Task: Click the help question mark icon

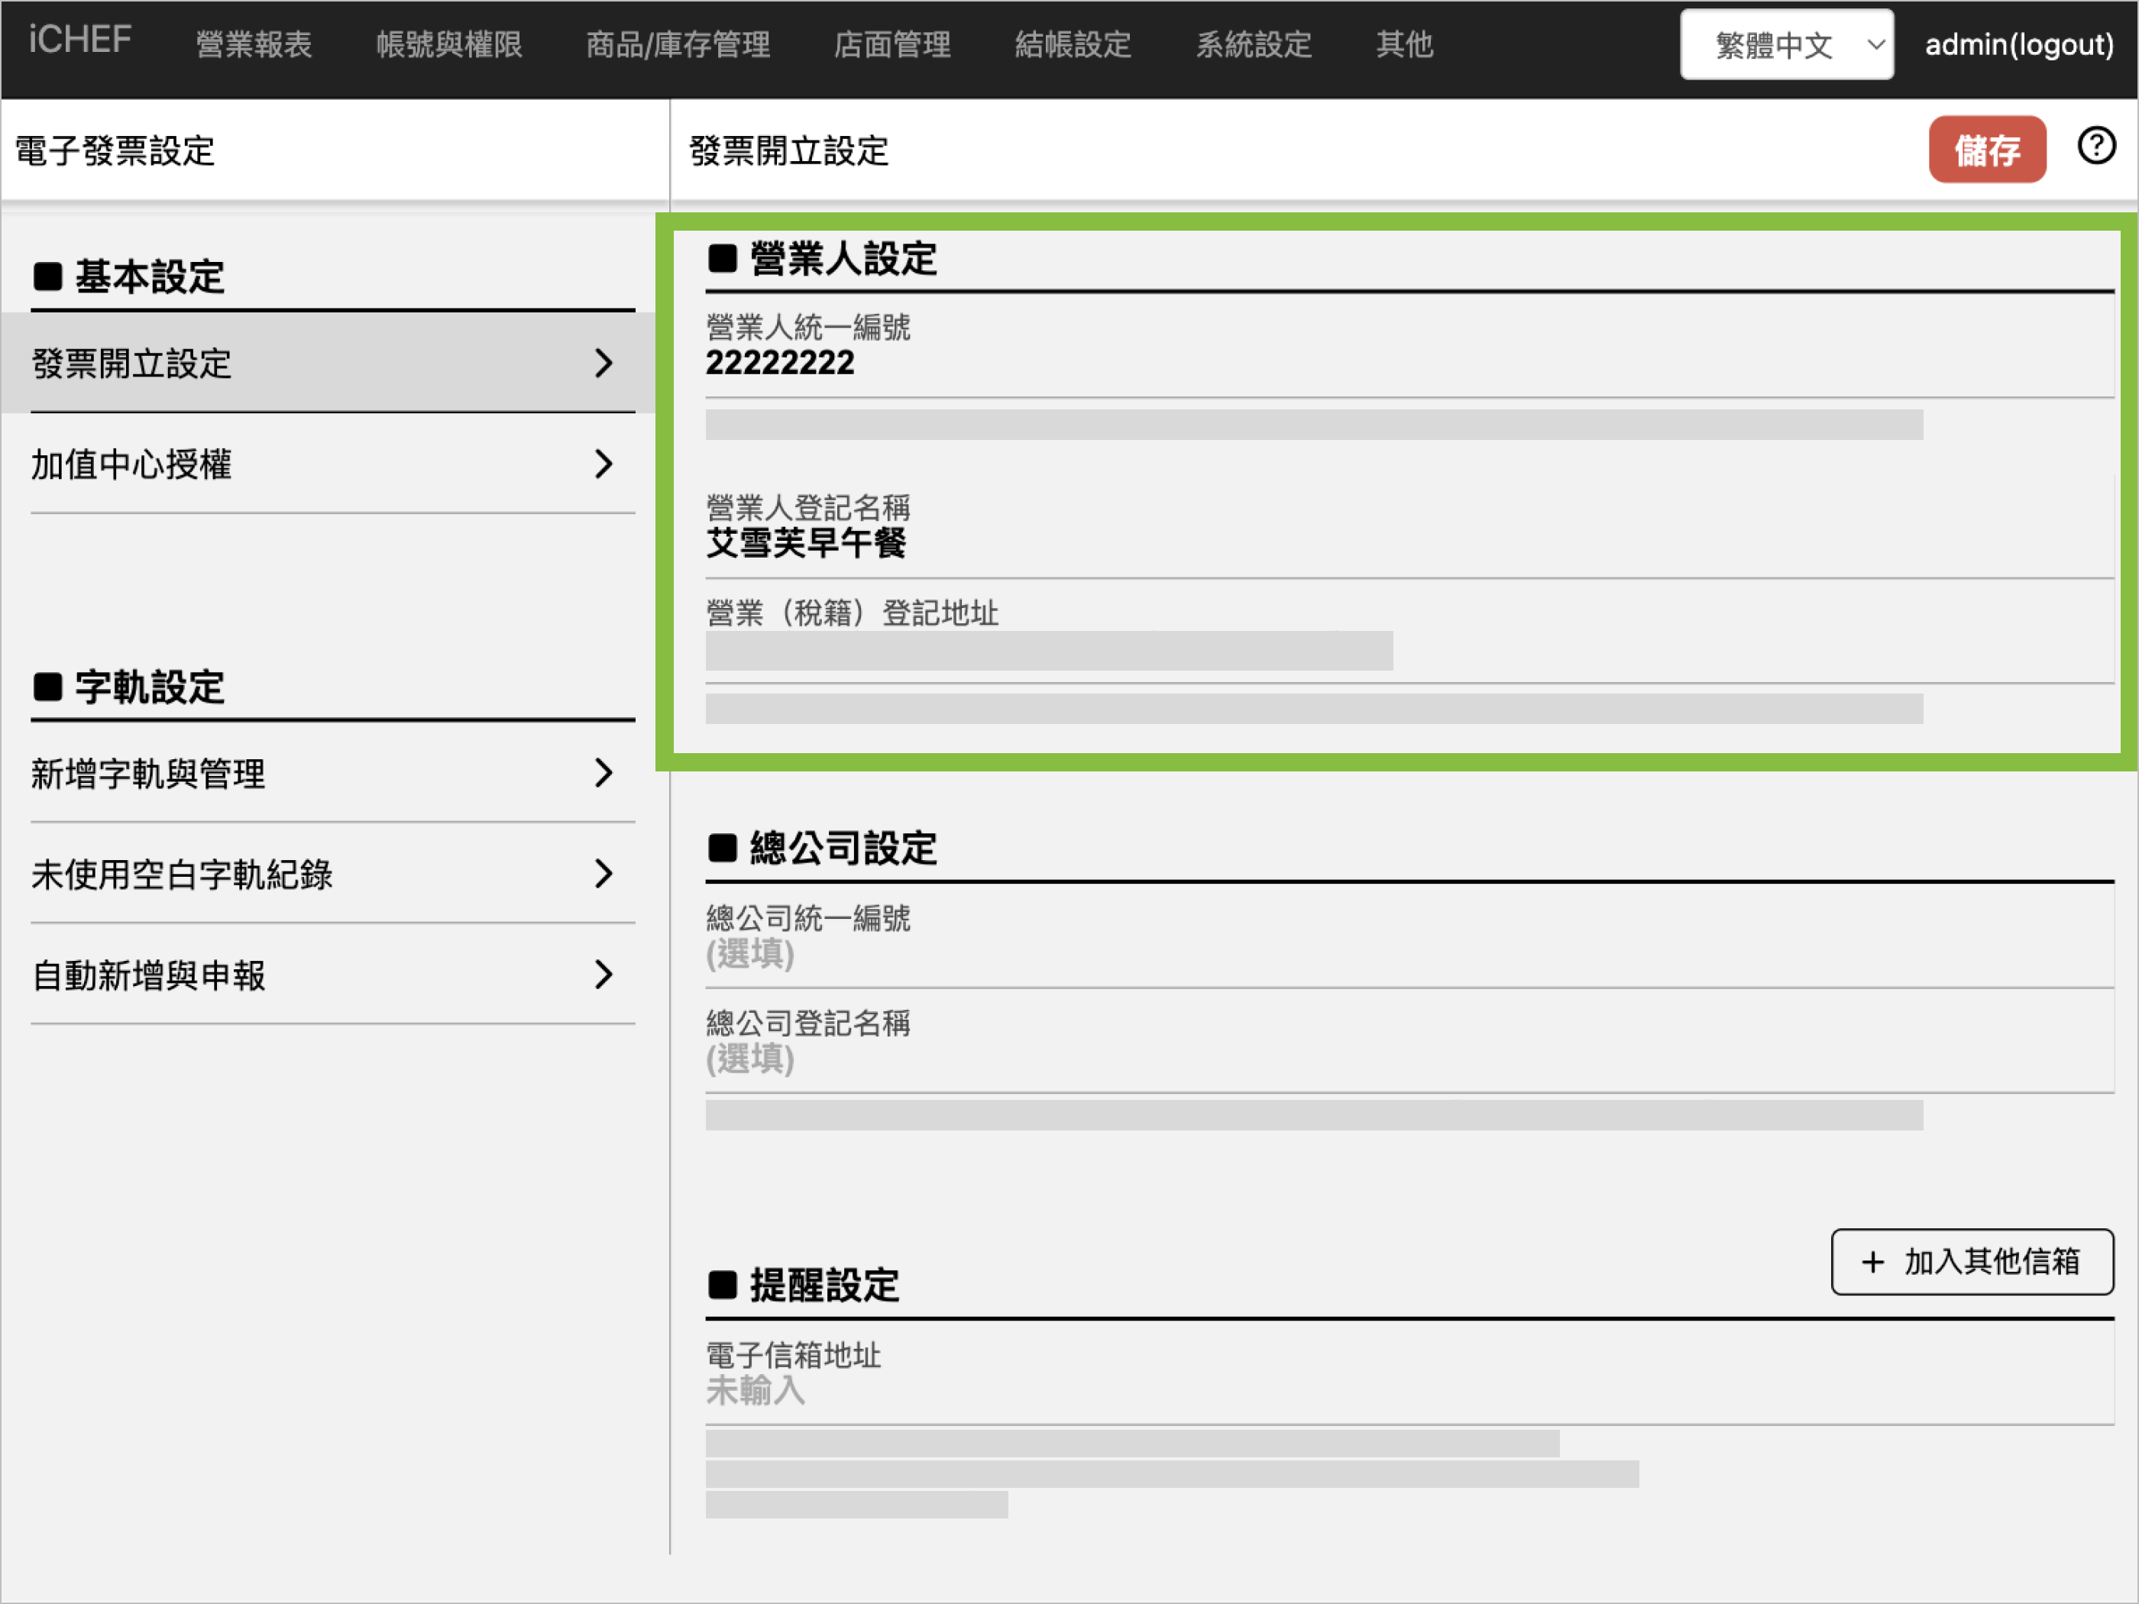Action: point(2095,147)
